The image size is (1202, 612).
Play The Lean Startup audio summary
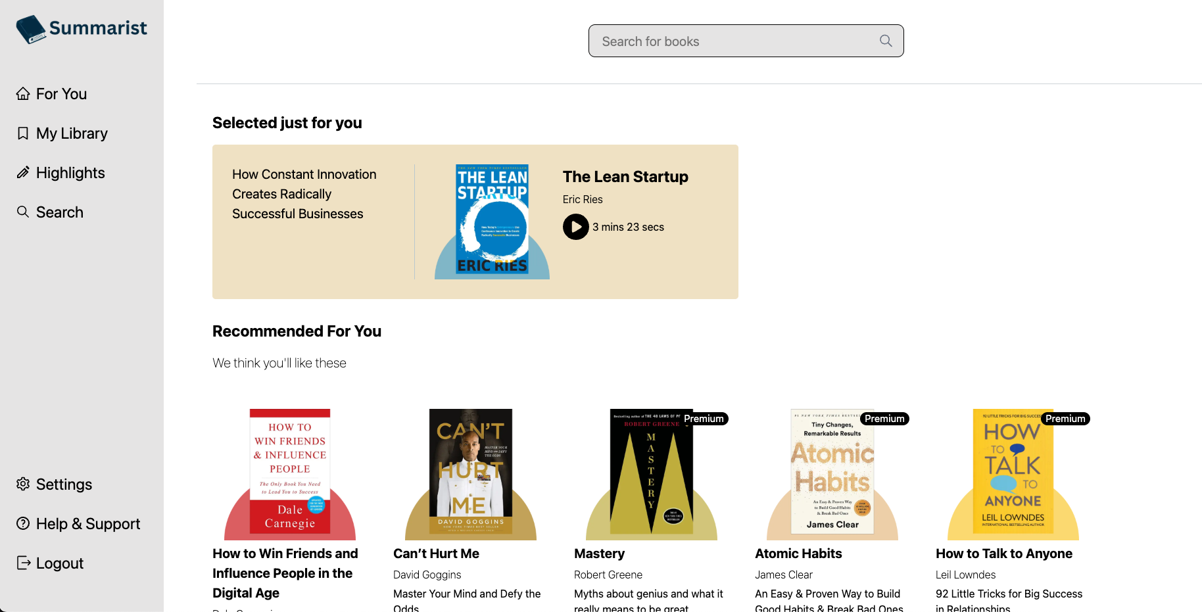pyautogui.click(x=575, y=227)
